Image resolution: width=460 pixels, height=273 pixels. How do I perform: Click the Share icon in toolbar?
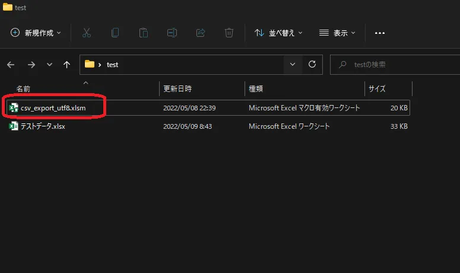click(x=201, y=33)
